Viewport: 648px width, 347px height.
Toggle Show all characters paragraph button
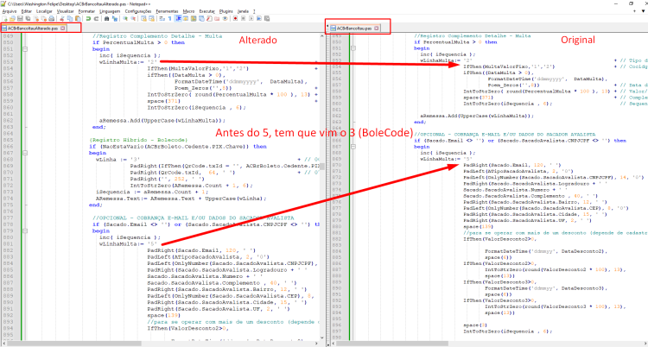(x=169, y=19)
